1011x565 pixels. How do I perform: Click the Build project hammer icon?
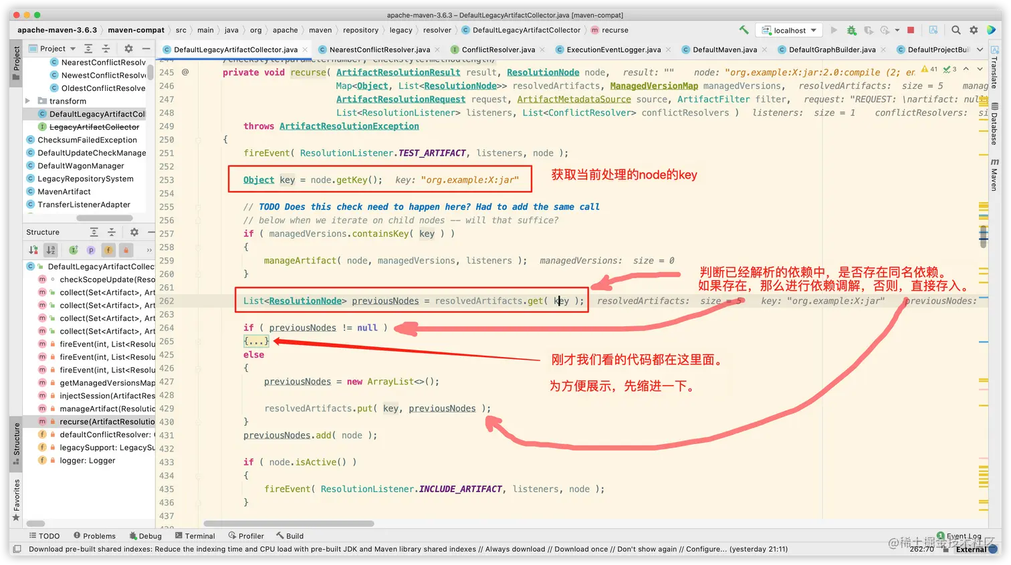[x=744, y=30]
